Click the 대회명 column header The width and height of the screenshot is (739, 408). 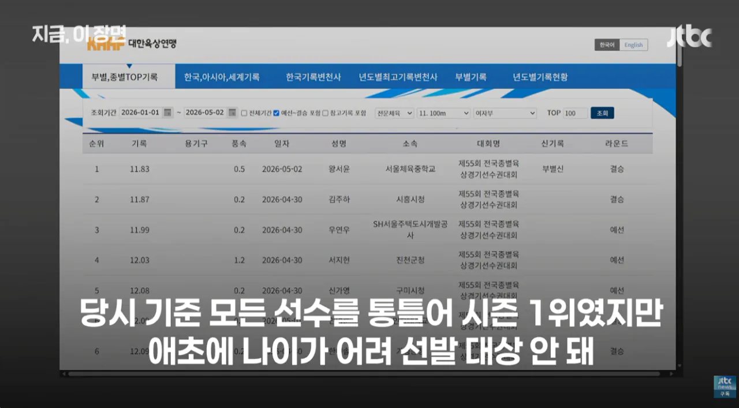488,144
